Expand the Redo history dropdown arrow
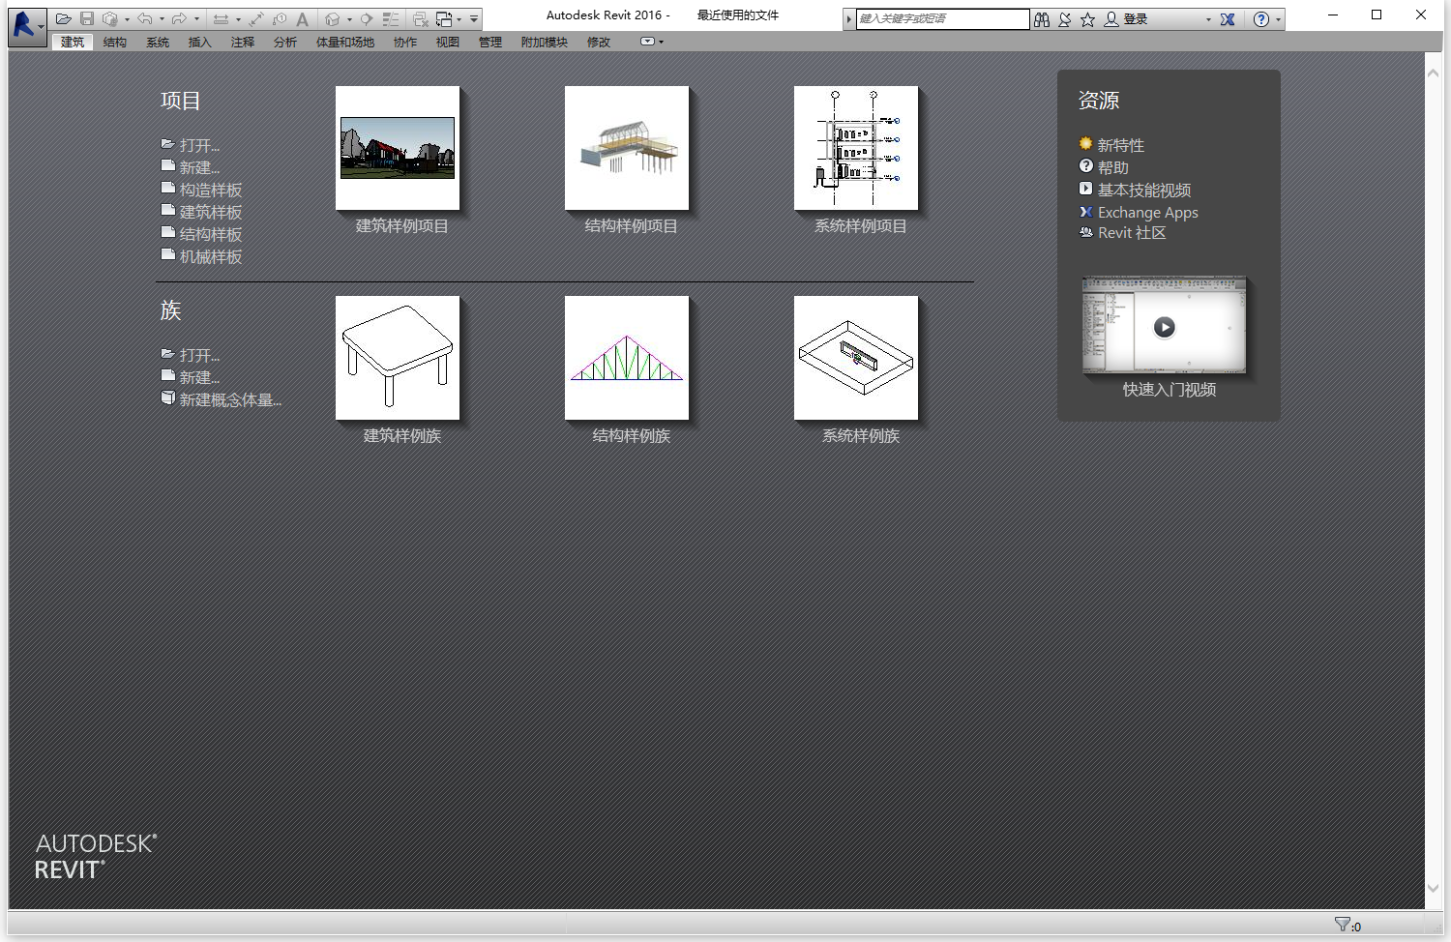Viewport: 1451px width, 942px height. tap(196, 19)
